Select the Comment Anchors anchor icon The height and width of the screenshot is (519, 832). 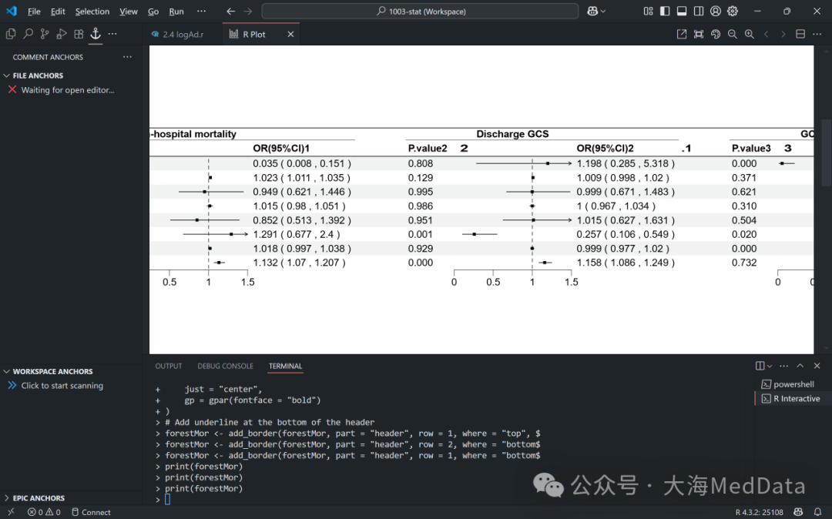click(96, 34)
